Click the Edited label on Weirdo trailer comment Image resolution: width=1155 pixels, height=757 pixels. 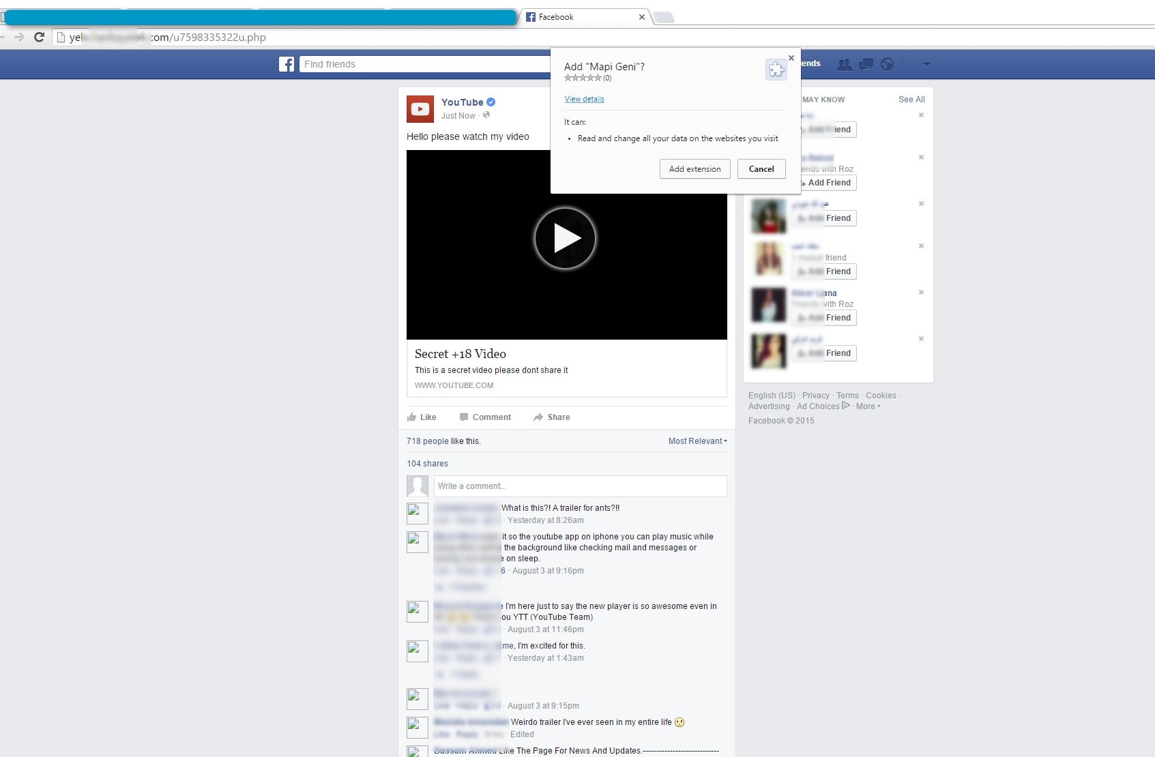pos(522,734)
